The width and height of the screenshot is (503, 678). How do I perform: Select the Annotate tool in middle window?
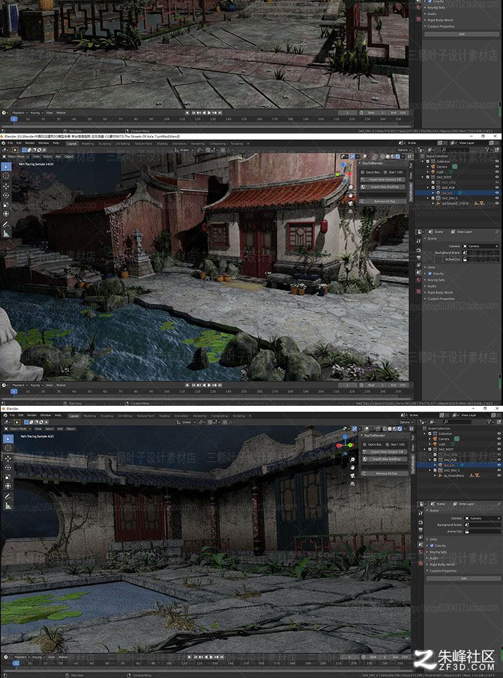(7, 225)
